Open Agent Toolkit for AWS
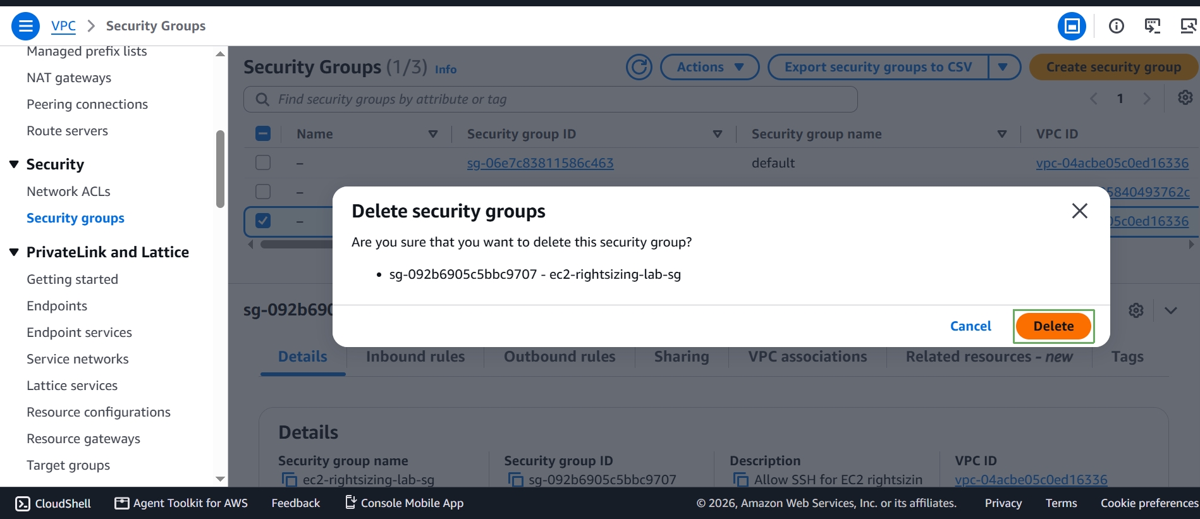This screenshot has width=1200, height=519. [181, 503]
